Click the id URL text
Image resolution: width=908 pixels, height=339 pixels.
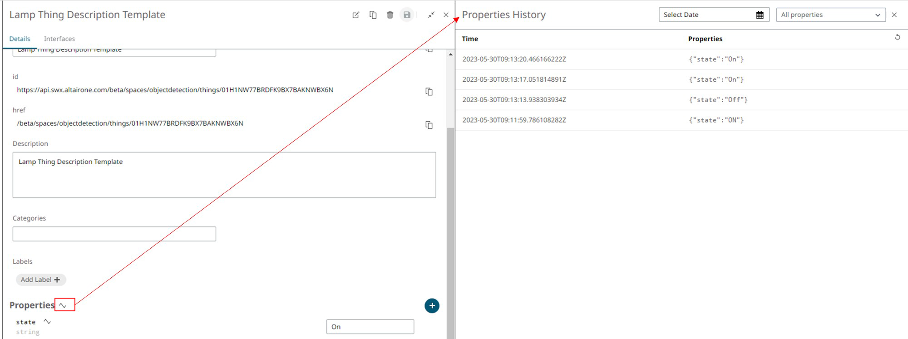pyautogui.click(x=175, y=90)
